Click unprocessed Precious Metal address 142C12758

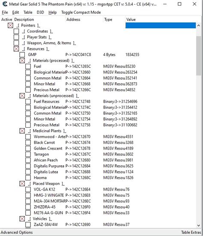78,125
